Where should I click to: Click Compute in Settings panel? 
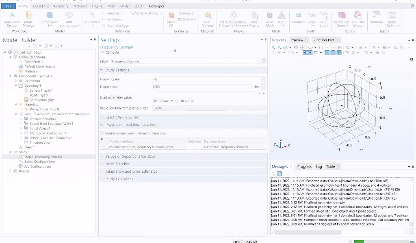[x=110, y=52]
